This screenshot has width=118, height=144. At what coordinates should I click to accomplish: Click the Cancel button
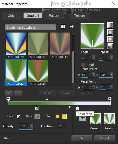pos(104,138)
